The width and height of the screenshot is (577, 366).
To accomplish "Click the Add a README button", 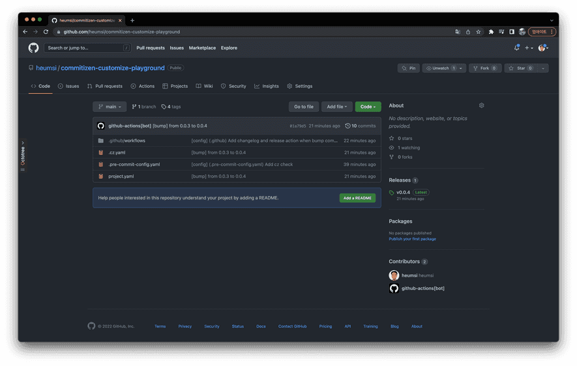I will tap(357, 198).
